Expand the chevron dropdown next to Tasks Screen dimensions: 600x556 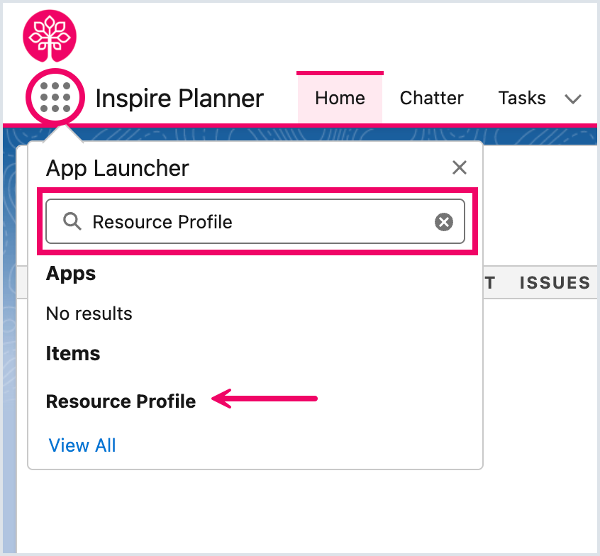click(573, 99)
